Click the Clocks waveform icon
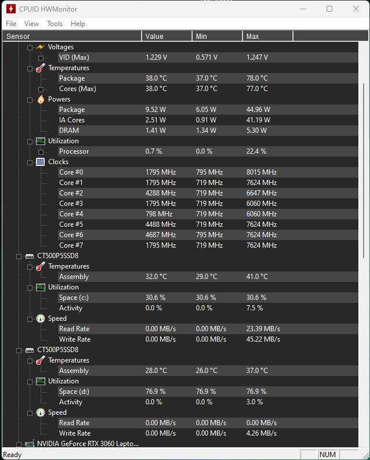Screen dimensions: 370x460 [x=41, y=162]
